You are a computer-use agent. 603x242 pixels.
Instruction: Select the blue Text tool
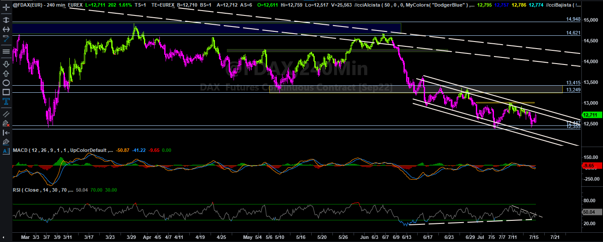(x=6, y=101)
